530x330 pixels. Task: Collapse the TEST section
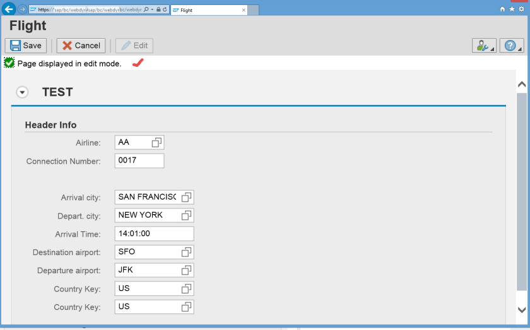coord(22,92)
